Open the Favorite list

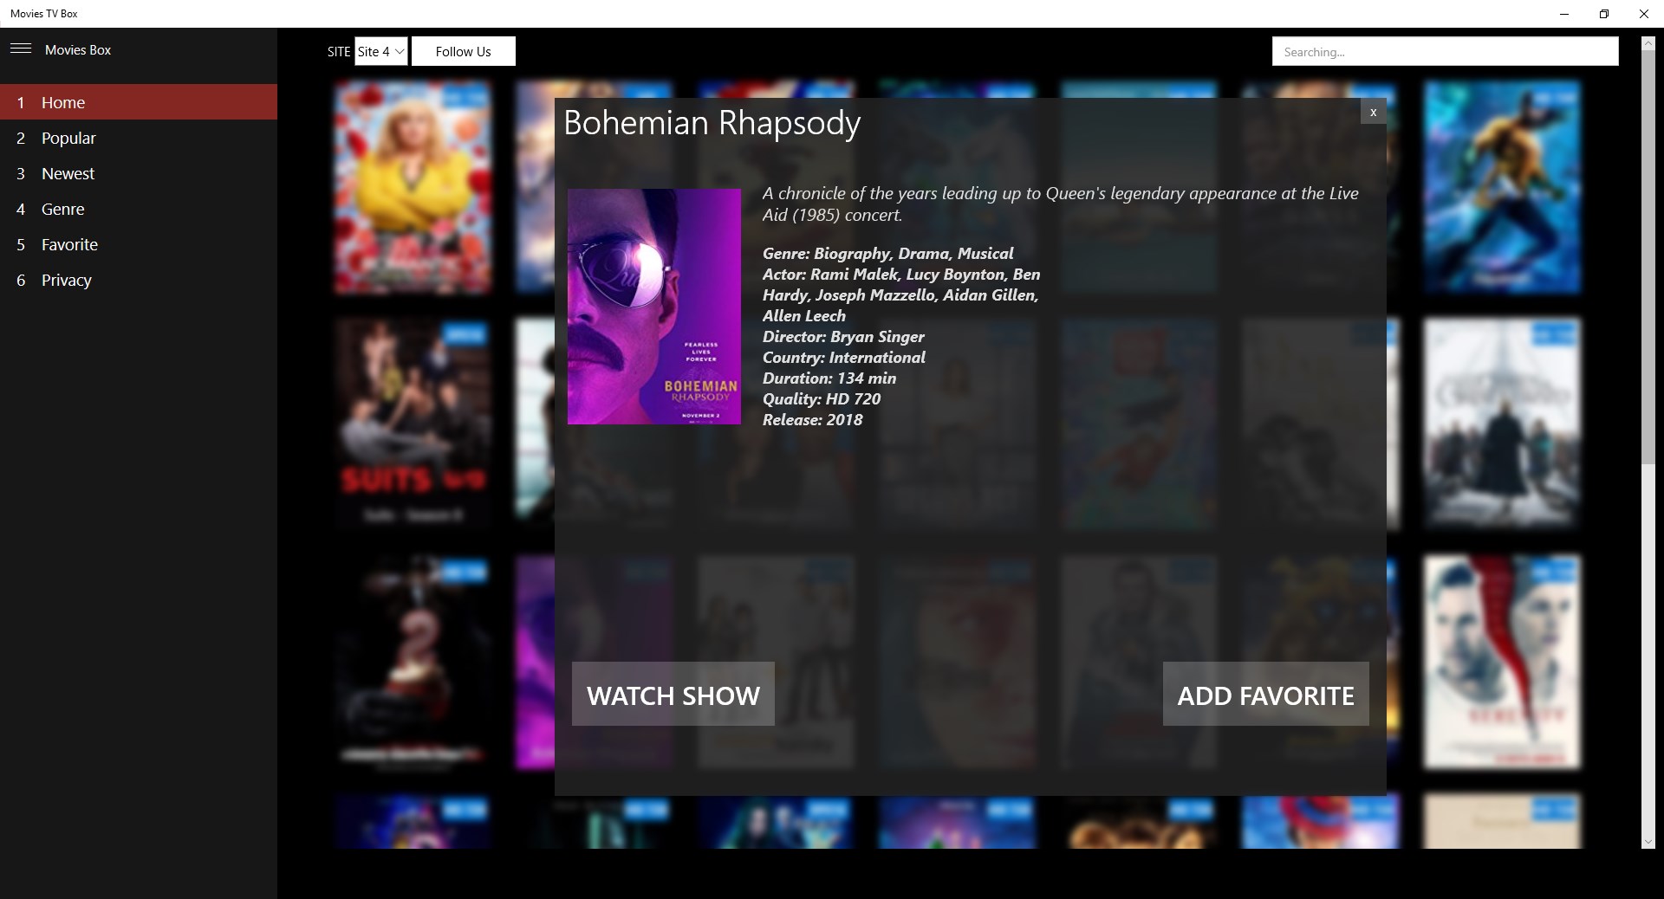coord(139,244)
